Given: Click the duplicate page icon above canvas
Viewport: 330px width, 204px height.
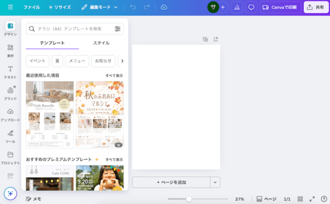Looking at the screenshot, I should tap(205, 39).
